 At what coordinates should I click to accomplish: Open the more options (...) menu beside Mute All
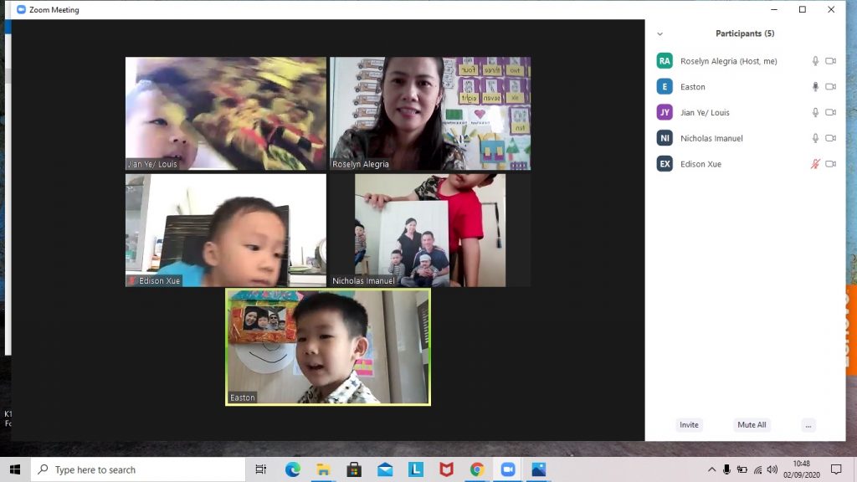[808, 425]
